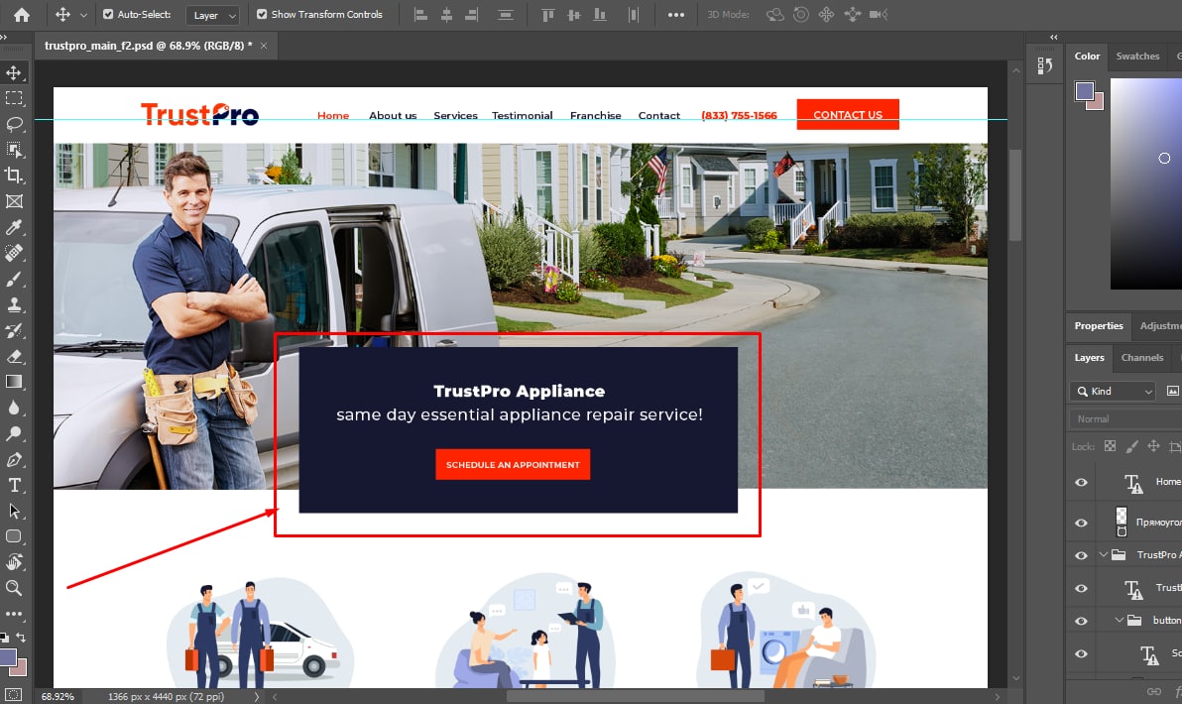Switch to the Swatches tab
This screenshot has width=1182, height=704.
pos(1137,57)
